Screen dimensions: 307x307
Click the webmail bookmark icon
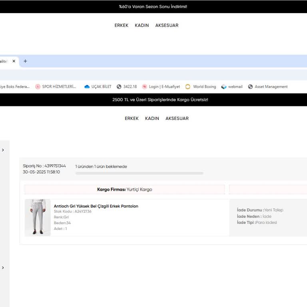pos(224,87)
